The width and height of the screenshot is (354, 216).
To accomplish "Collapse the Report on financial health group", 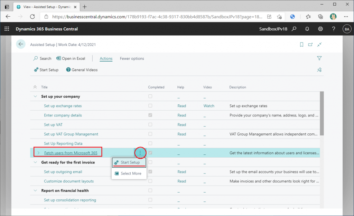I will click(35, 190).
